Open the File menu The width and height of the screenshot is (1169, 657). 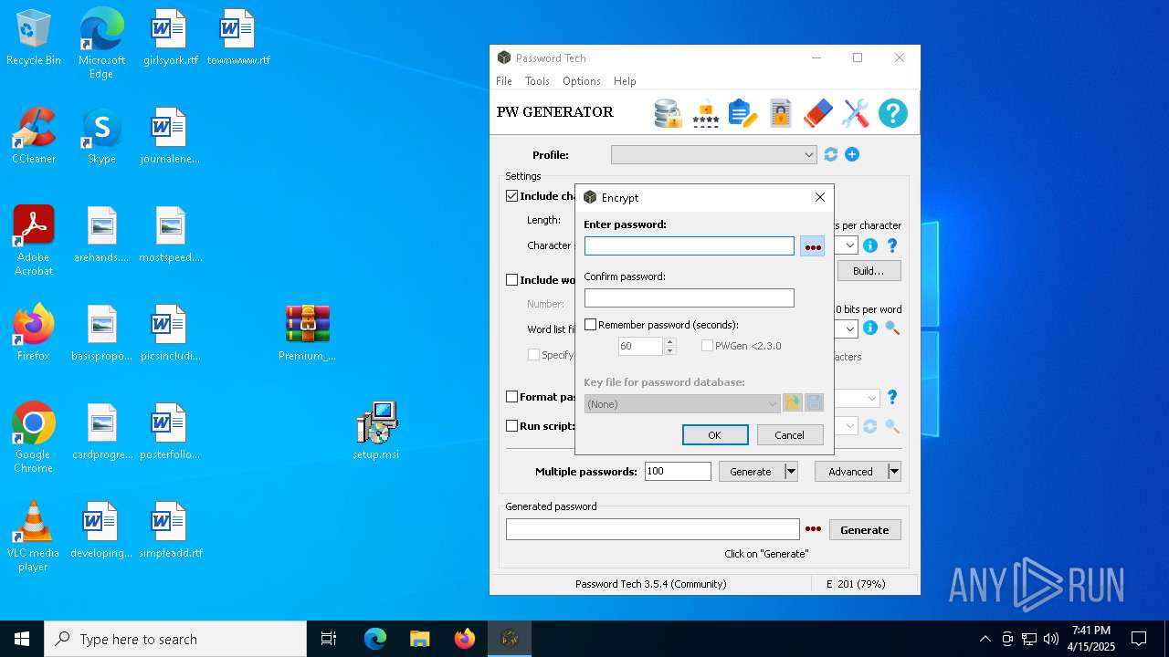coord(504,81)
